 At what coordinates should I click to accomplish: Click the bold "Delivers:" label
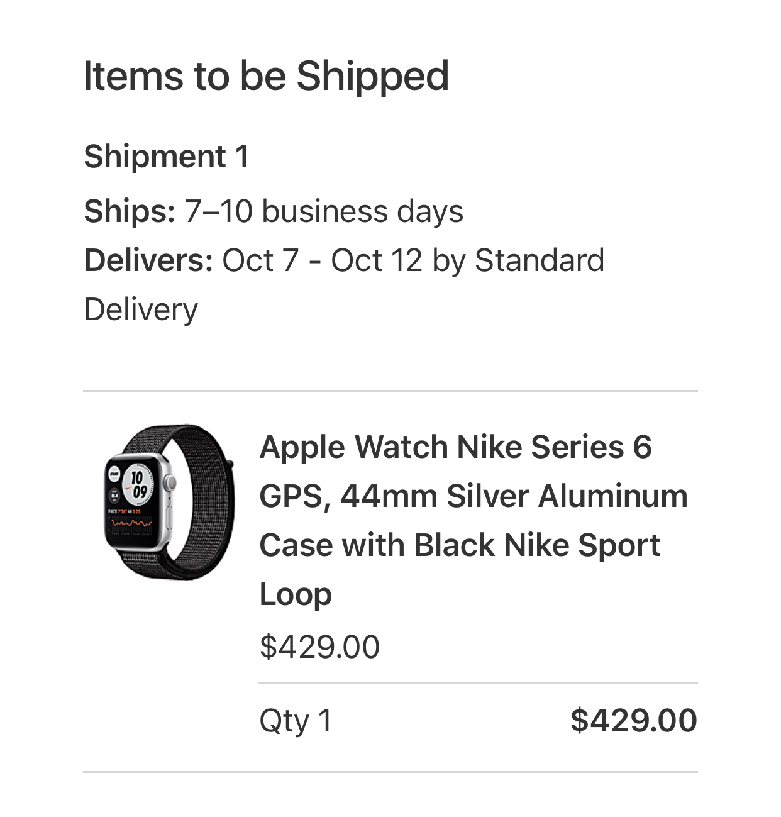[148, 260]
